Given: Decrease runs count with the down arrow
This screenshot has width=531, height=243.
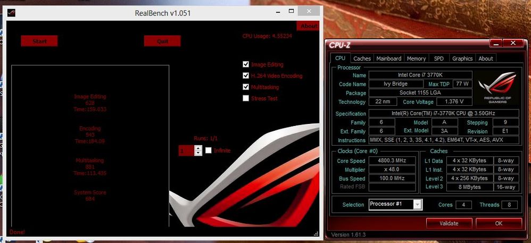Looking at the screenshot, I should point(198,153).
